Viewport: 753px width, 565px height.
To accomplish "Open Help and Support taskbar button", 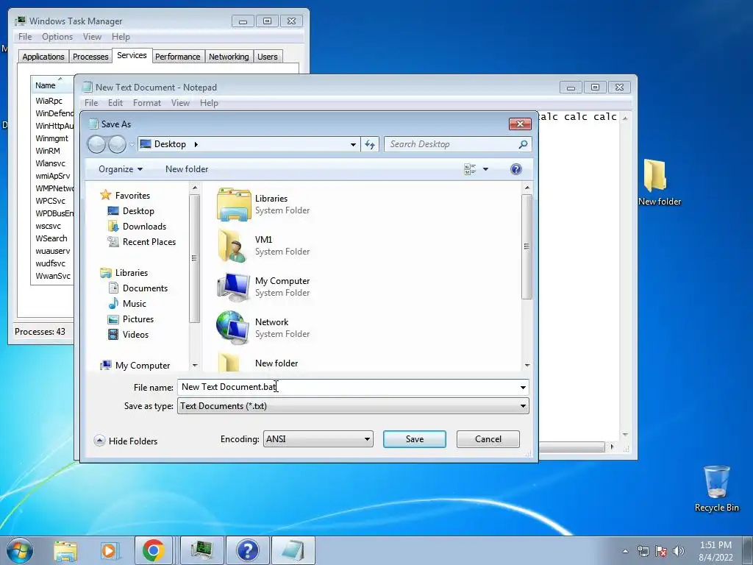I will (247, 551).
